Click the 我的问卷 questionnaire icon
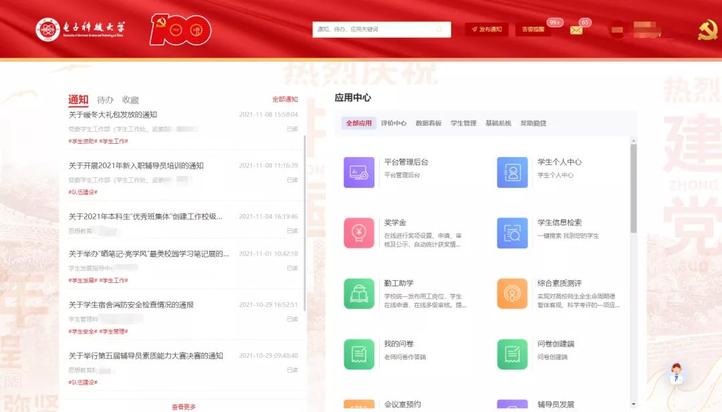The height and width of the screenshot is (412, 722). (x=359, y=354)
